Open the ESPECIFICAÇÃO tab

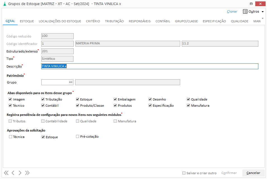214,21
